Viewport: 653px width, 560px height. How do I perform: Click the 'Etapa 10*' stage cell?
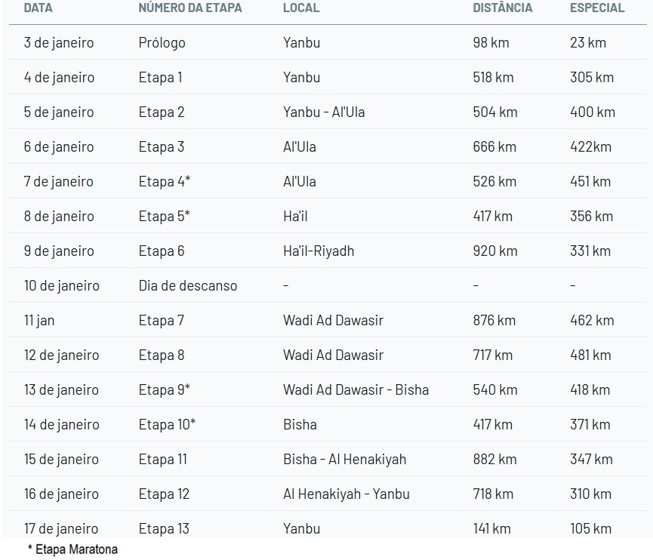point(167,425)
